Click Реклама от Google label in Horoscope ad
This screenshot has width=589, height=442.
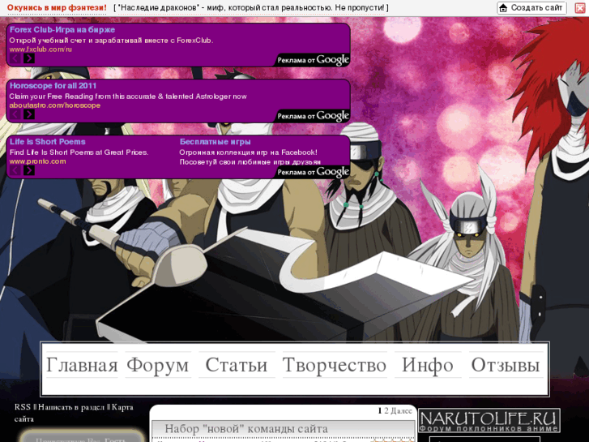tap(314, 116)
